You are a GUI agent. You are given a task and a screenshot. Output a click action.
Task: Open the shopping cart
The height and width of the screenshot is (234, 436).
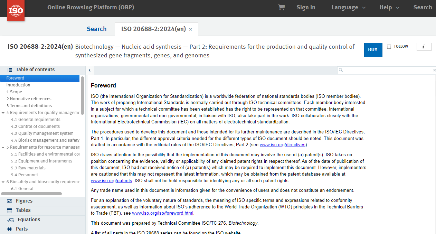(x=281, y=7)
